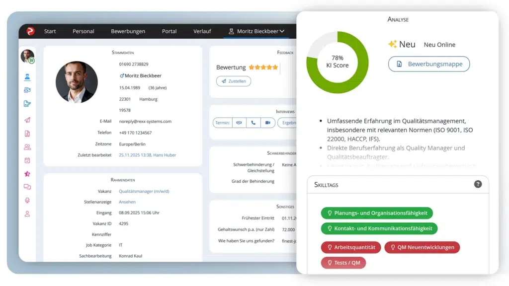Launch a video interview via the camera icon

[268, 123]
